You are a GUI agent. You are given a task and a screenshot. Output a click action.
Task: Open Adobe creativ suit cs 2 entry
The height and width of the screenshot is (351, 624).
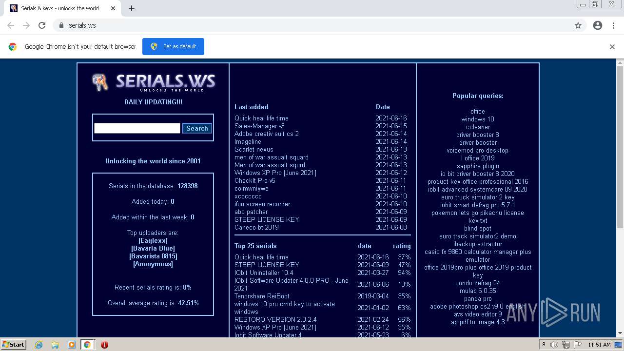[x=267, y=134]
